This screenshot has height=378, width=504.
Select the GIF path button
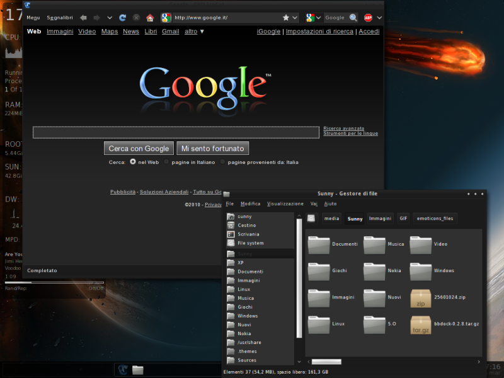pyautogui.click(x=403, y=219)
